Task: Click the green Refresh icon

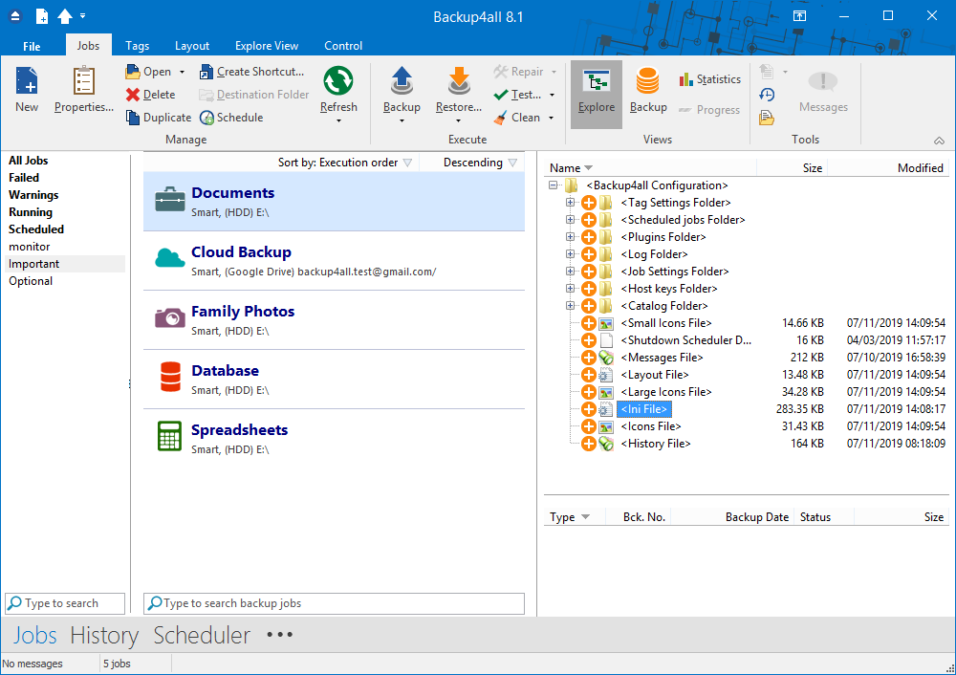Action: (338, 81)
